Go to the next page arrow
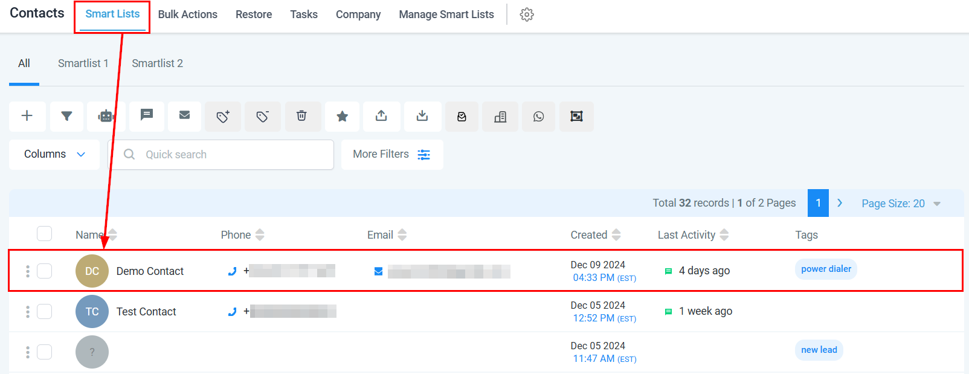Screen dimensions: 969x374 click(840, 203)
